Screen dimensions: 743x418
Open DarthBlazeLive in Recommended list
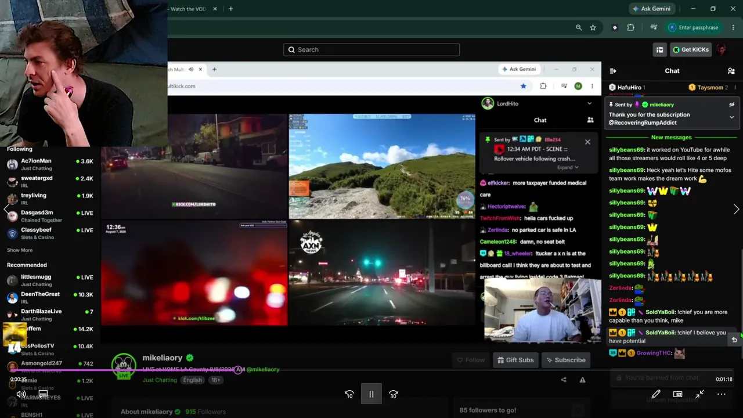pos(50,315)
